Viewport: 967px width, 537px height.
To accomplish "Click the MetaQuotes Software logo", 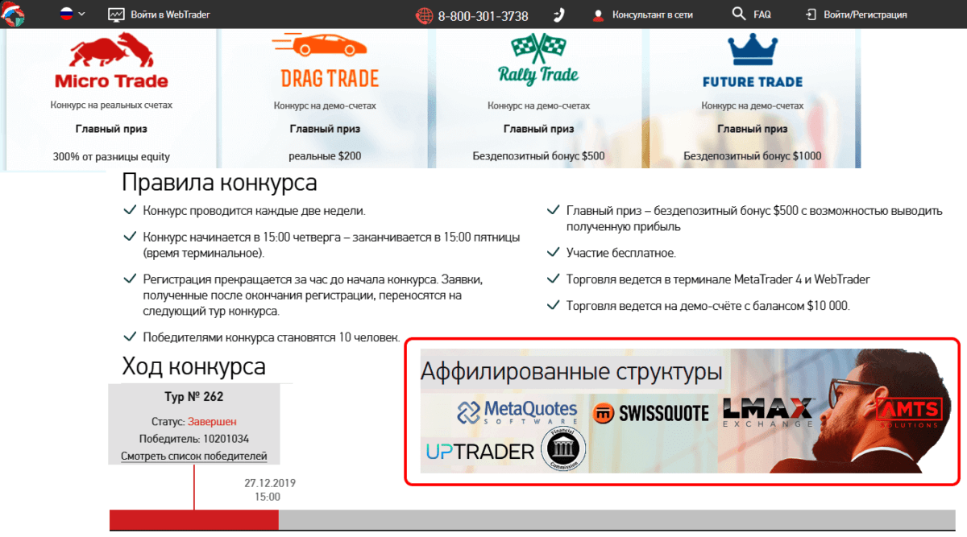I will (x=517, y=412).
